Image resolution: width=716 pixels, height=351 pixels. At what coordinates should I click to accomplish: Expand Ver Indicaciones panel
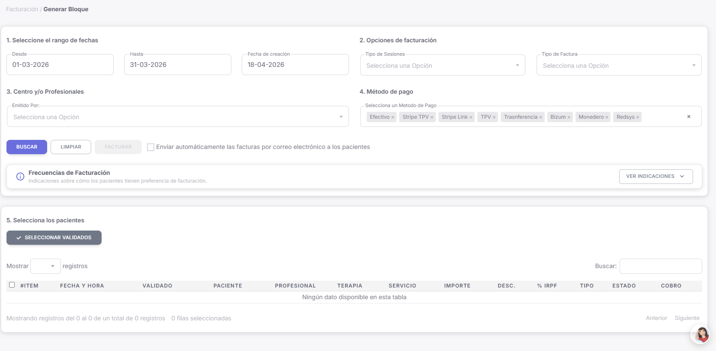(x=655, y=177)
